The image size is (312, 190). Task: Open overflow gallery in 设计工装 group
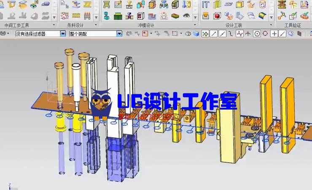tap(271, 17)
